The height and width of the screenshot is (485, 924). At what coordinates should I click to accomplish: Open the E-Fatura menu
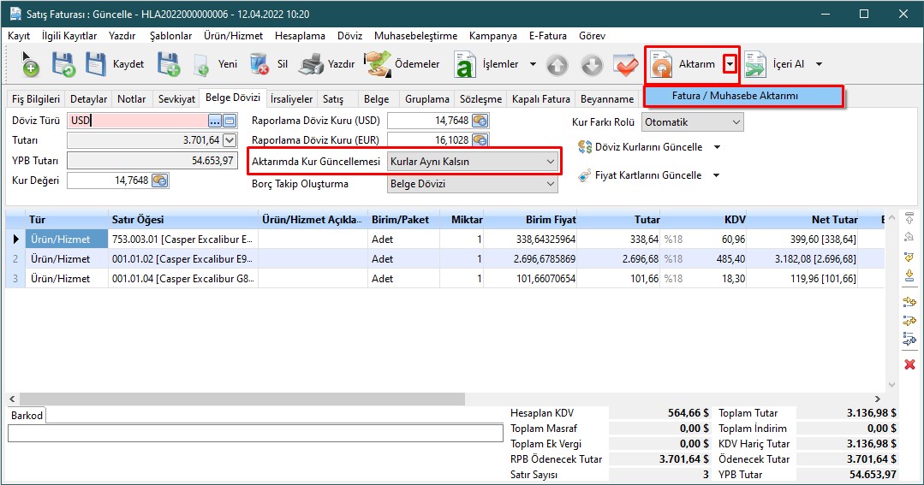point(547,36)
